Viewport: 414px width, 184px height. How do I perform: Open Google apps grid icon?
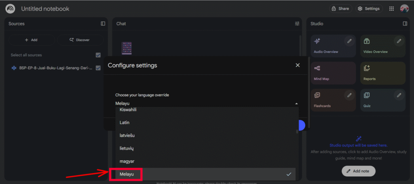(x=391, y=8)
